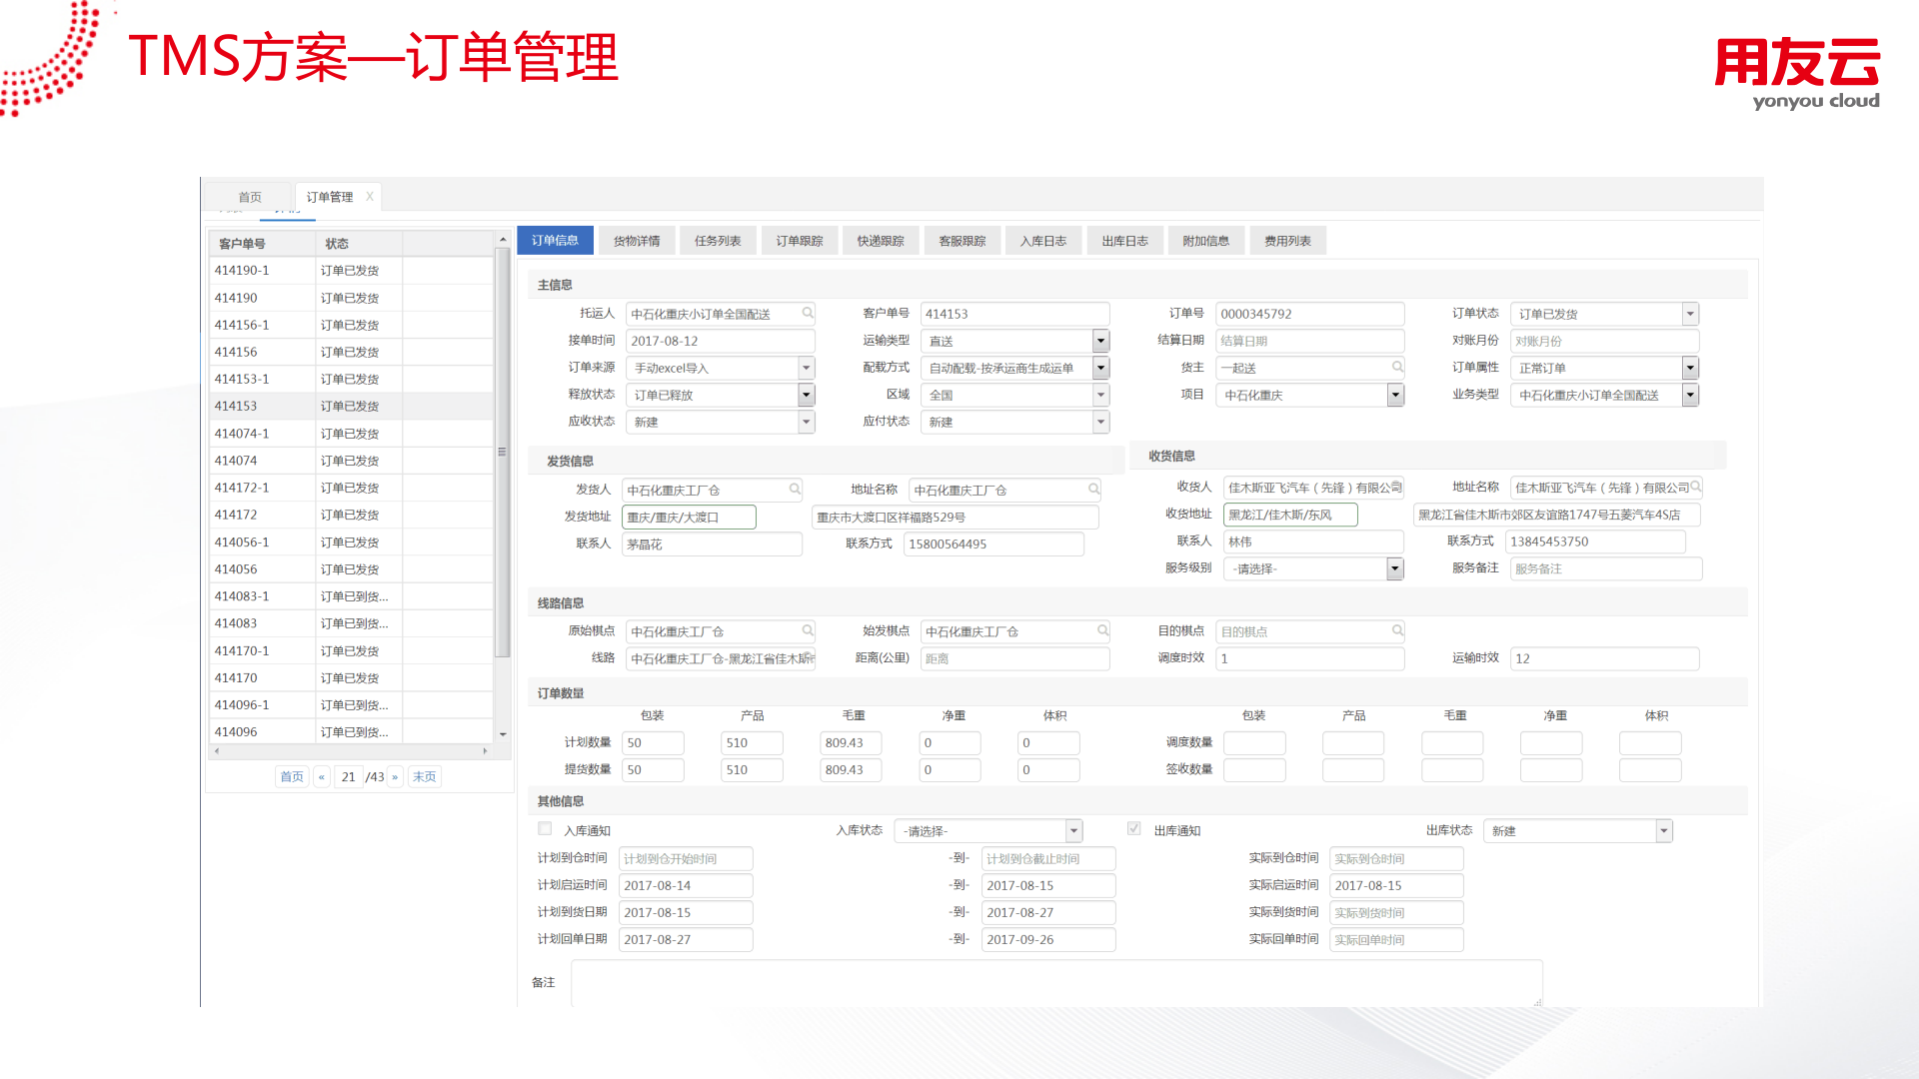Click the search icon for 目的棋点
1919x1079 pixels.
click(1395, 630)
